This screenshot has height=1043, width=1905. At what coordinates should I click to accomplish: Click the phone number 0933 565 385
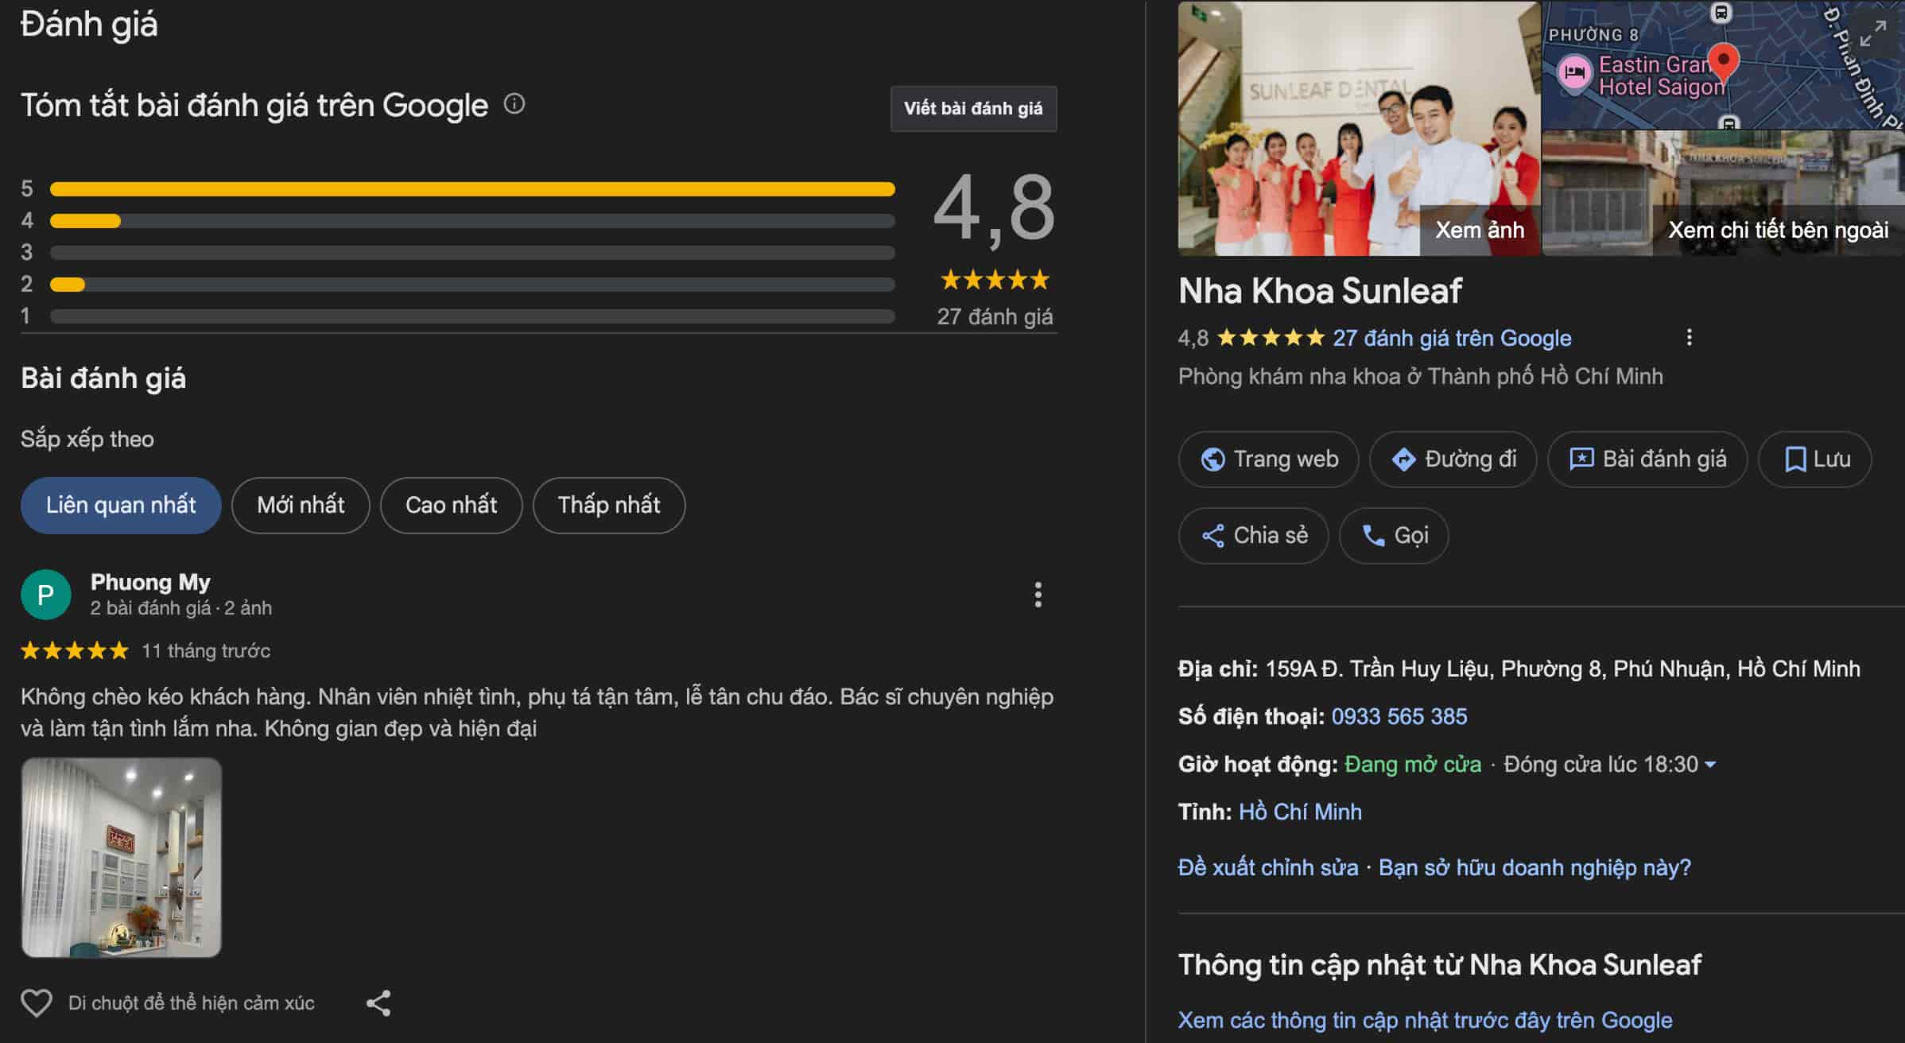point(1399,716)
